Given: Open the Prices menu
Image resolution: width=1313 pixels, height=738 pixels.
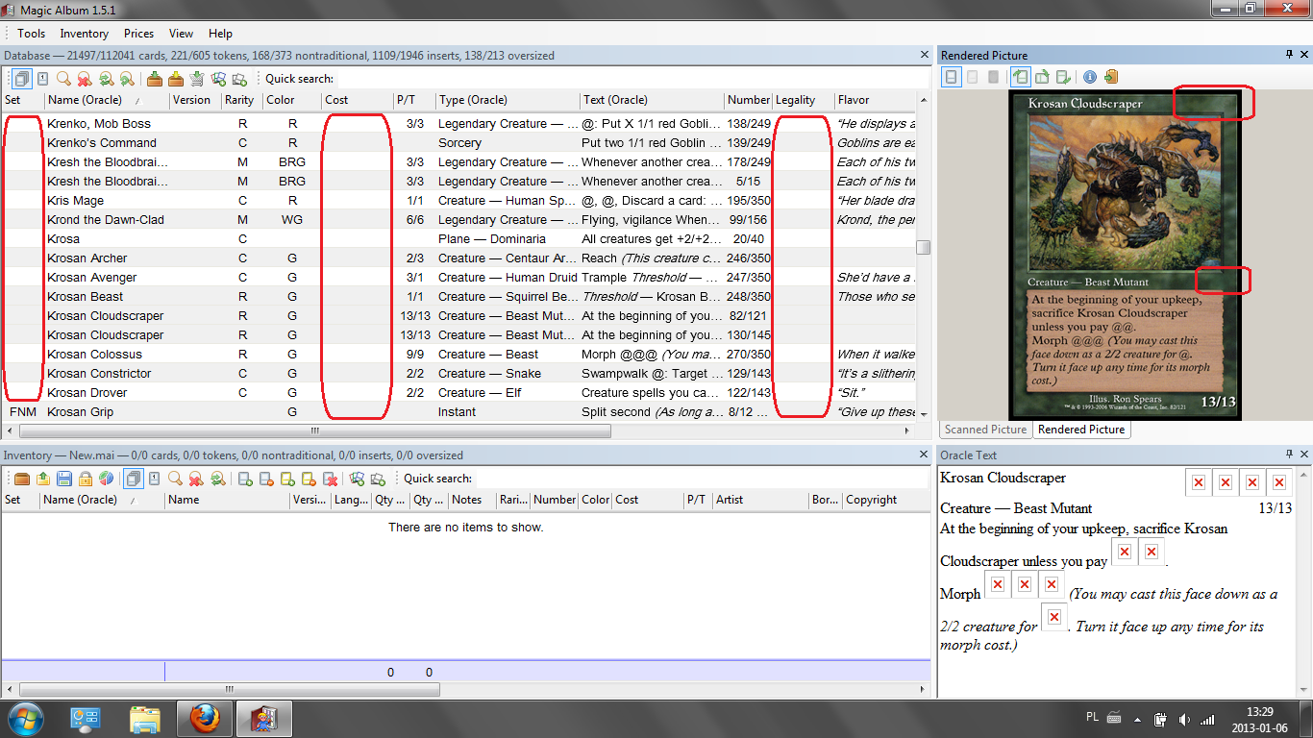Looking at the screenshot, I should coord(138,34).
